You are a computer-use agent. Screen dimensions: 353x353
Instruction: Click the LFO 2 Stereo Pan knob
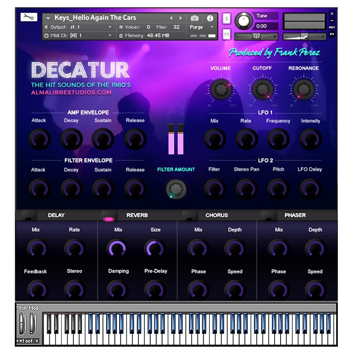tap(246, 189)
